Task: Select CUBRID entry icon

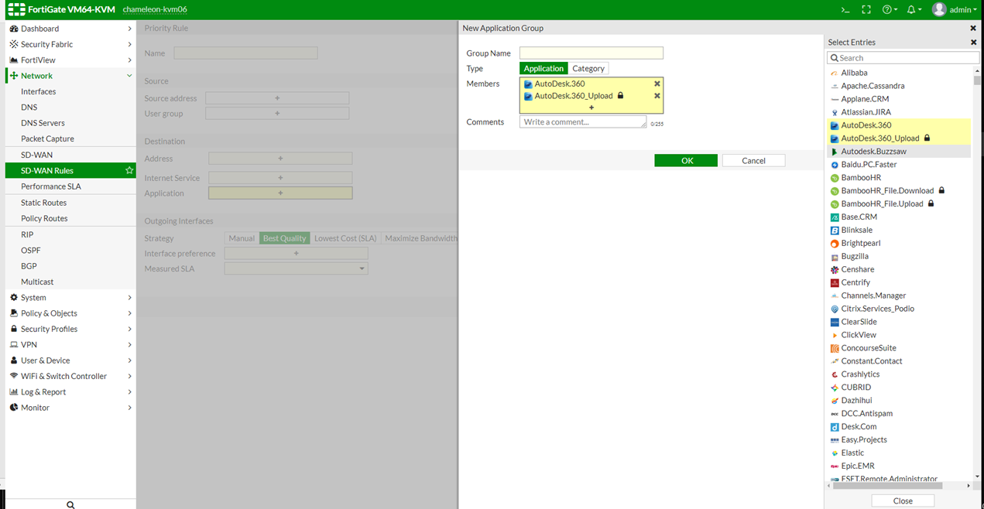Action: click(835, 388)
